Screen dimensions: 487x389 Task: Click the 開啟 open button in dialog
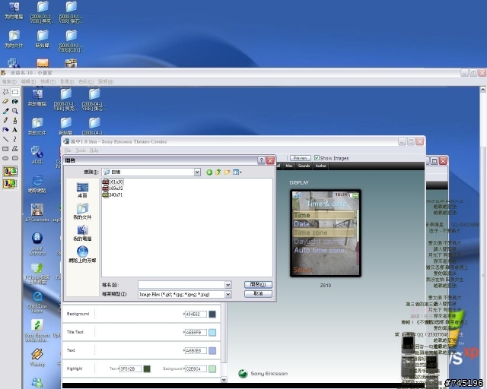[x=258, y=284]
